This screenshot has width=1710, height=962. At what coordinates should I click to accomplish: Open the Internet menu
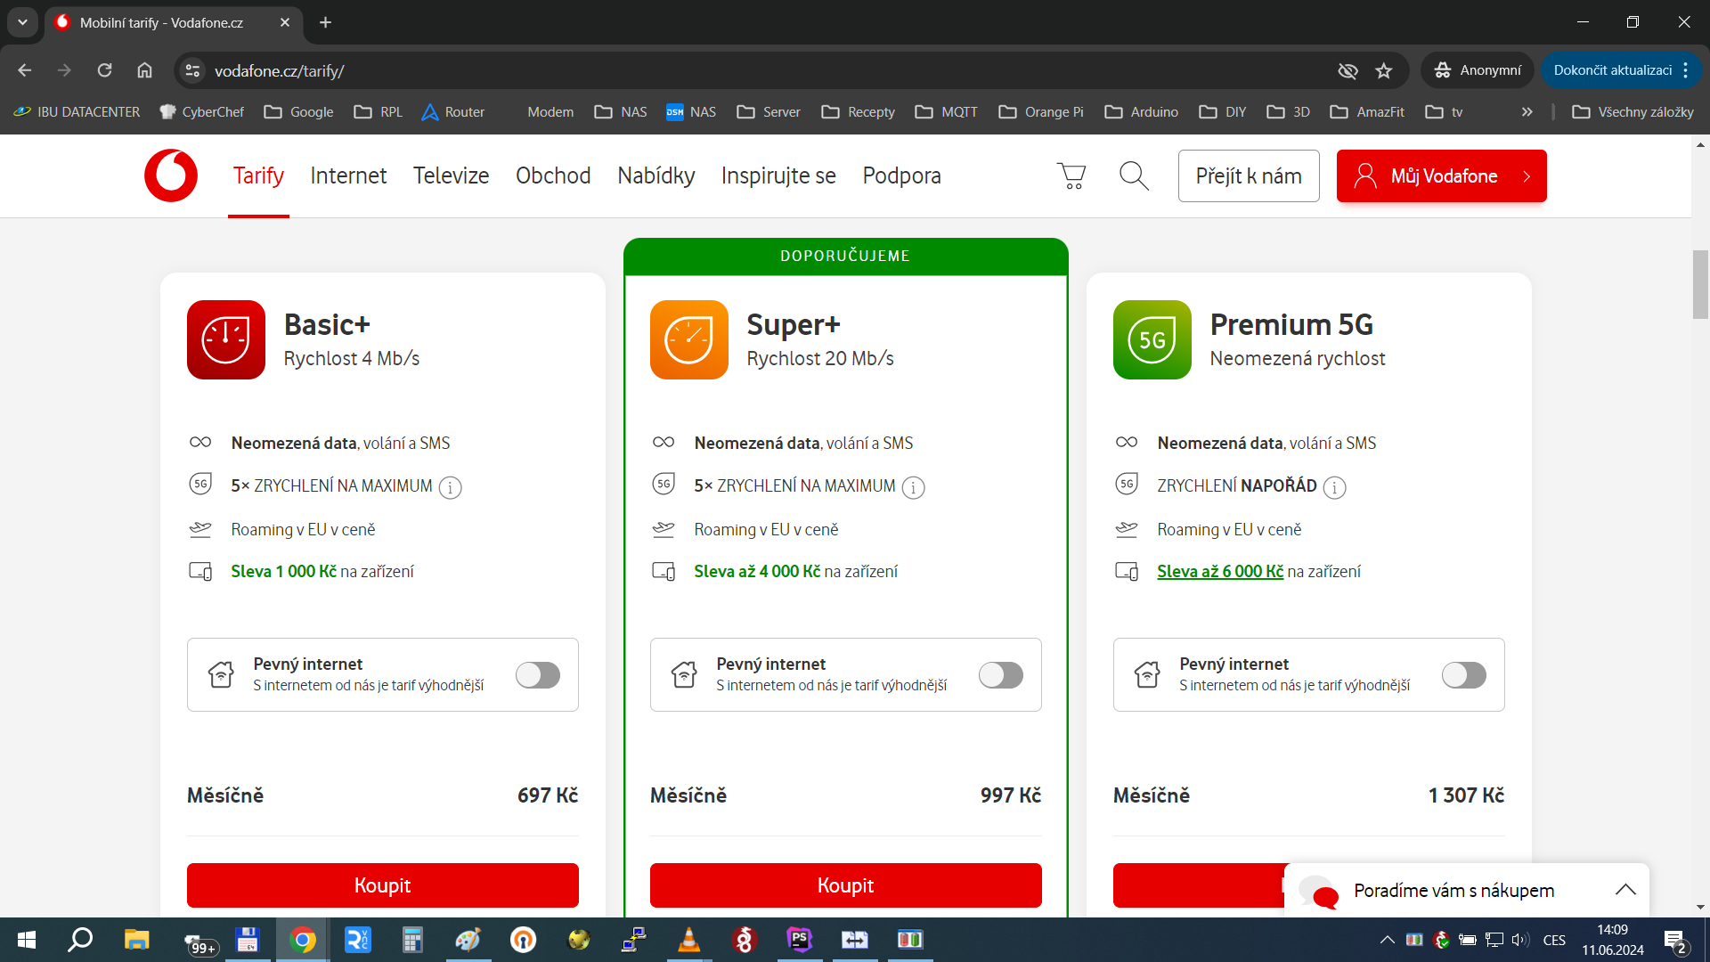pos(348,175)
